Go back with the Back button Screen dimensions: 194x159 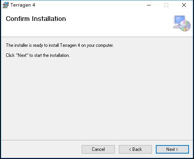[x=135, y=149]
